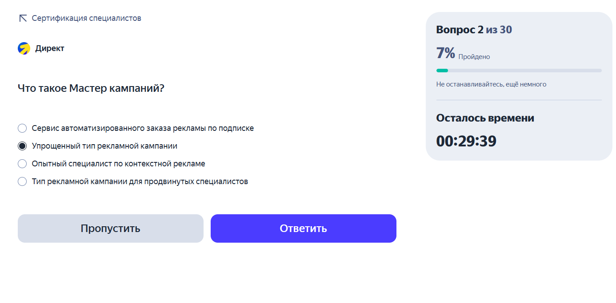The image size is (616, 303).
Task: Click the Вопрос 2 из 30 heading
Action: click(474, 30)
